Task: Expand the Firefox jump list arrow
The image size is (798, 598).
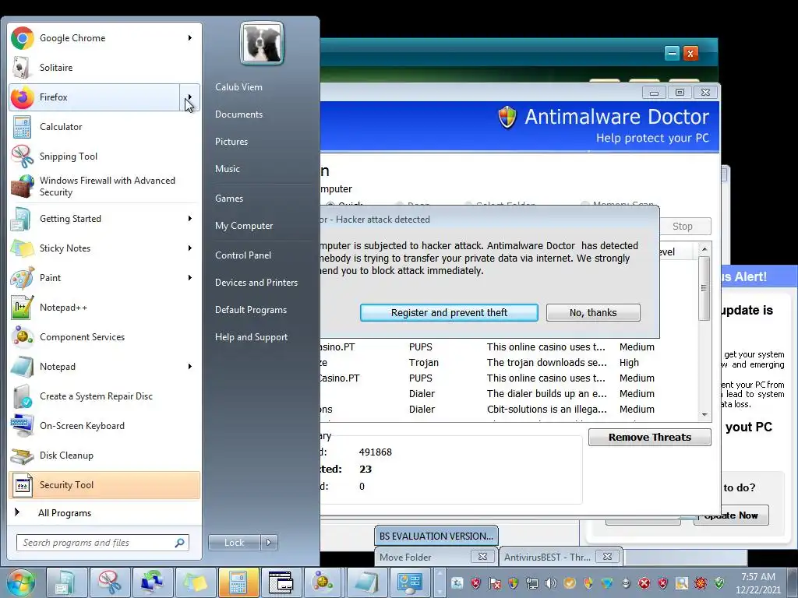Action: pyautogui.click(x=190, y=97)
